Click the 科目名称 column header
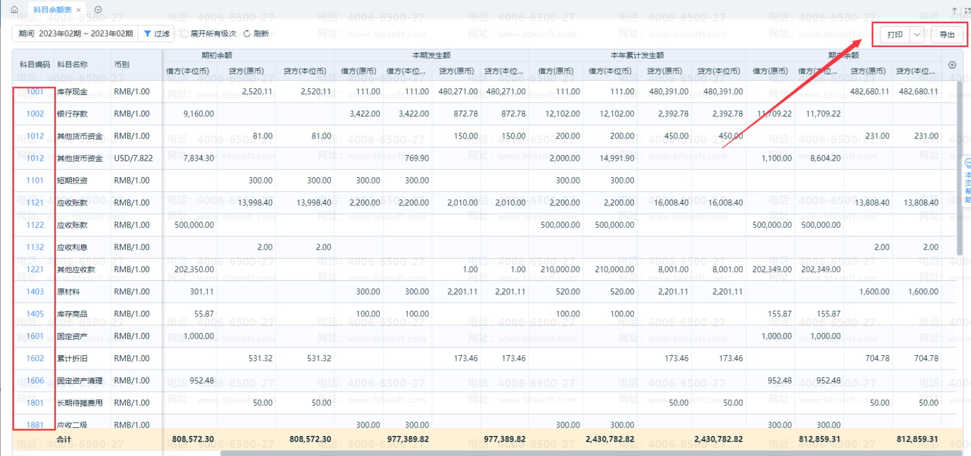The image size is (971, 456). (x=73, y=64)
